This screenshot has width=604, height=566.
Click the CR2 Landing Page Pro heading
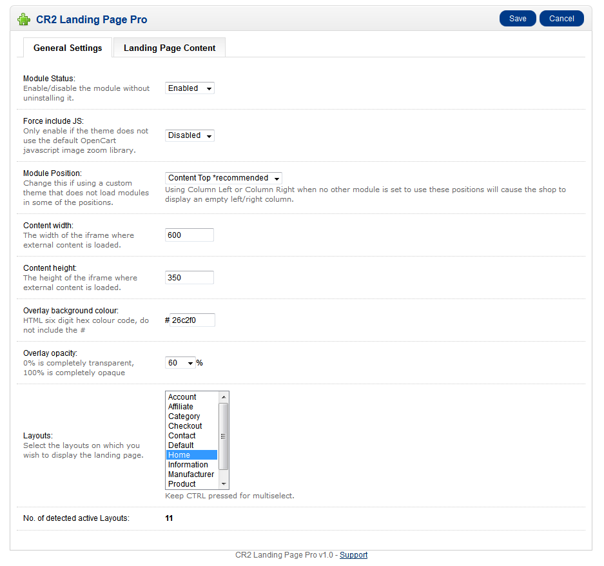pos(92,19)
